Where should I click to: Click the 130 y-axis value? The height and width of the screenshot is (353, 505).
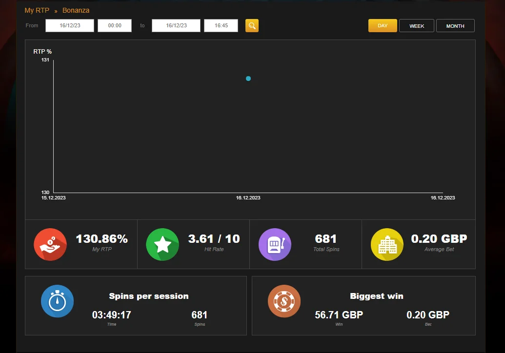coord(45,193)
